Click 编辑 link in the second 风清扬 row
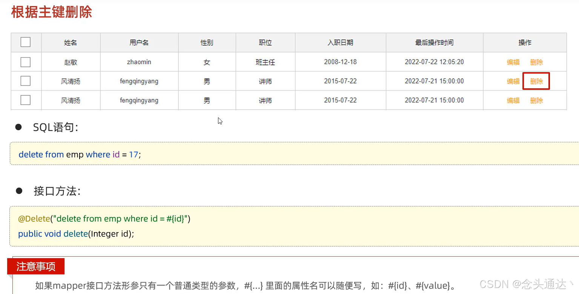The height and width of the screenshot is (294, 579). 513,81
